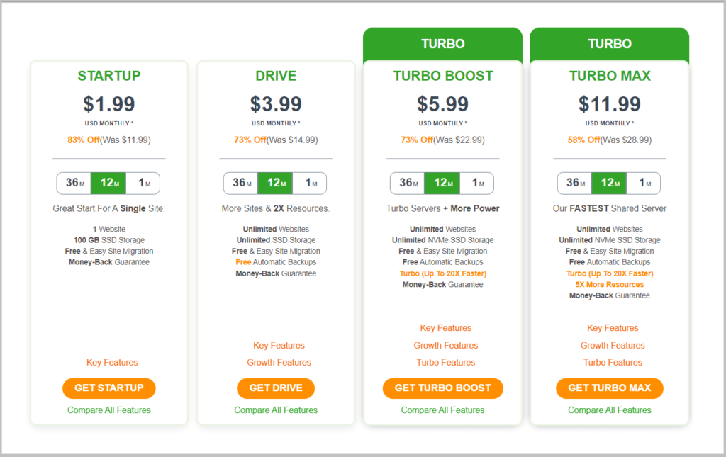Select 36M billing term on Startup plan

coord(74,183)
